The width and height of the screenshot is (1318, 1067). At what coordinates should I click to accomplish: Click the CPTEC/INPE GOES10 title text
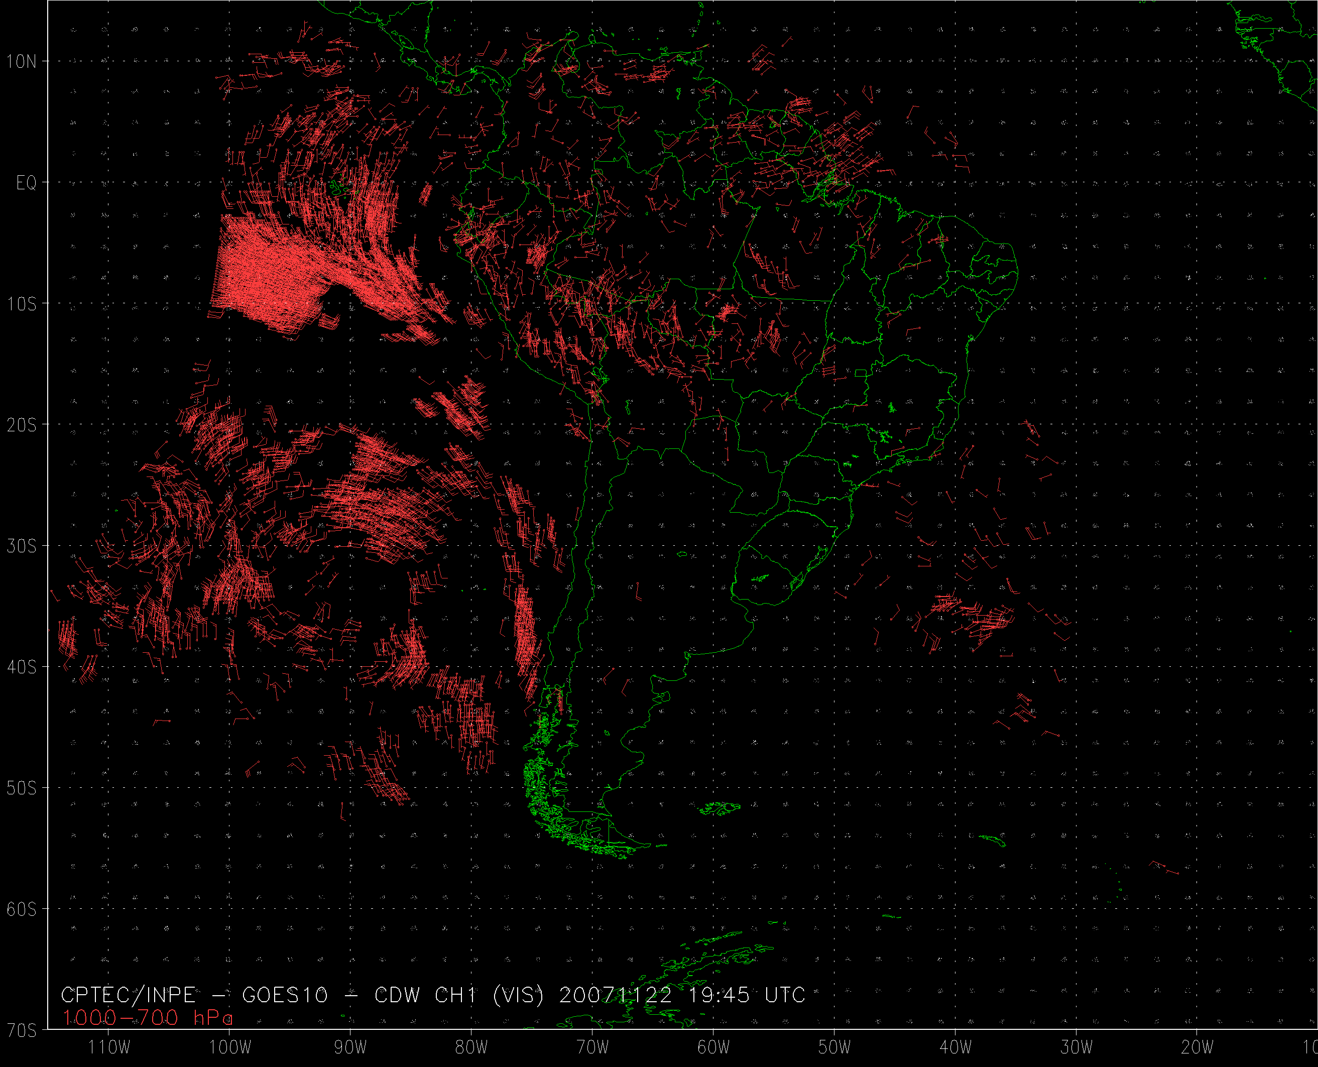coord(433,995)
